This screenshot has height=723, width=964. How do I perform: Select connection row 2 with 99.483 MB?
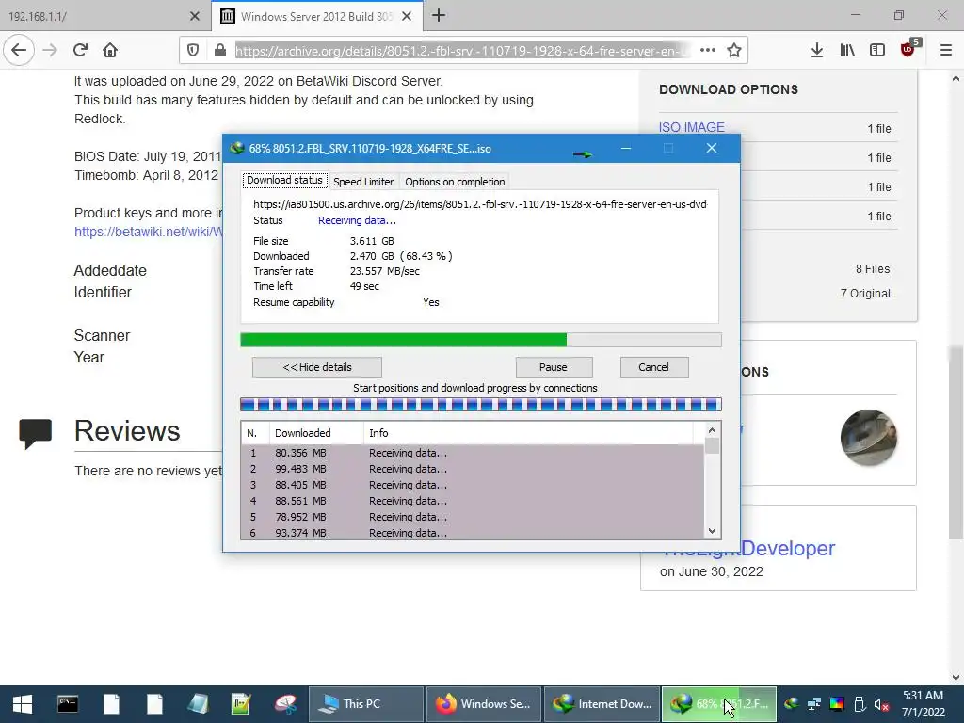tap(473, 469)
